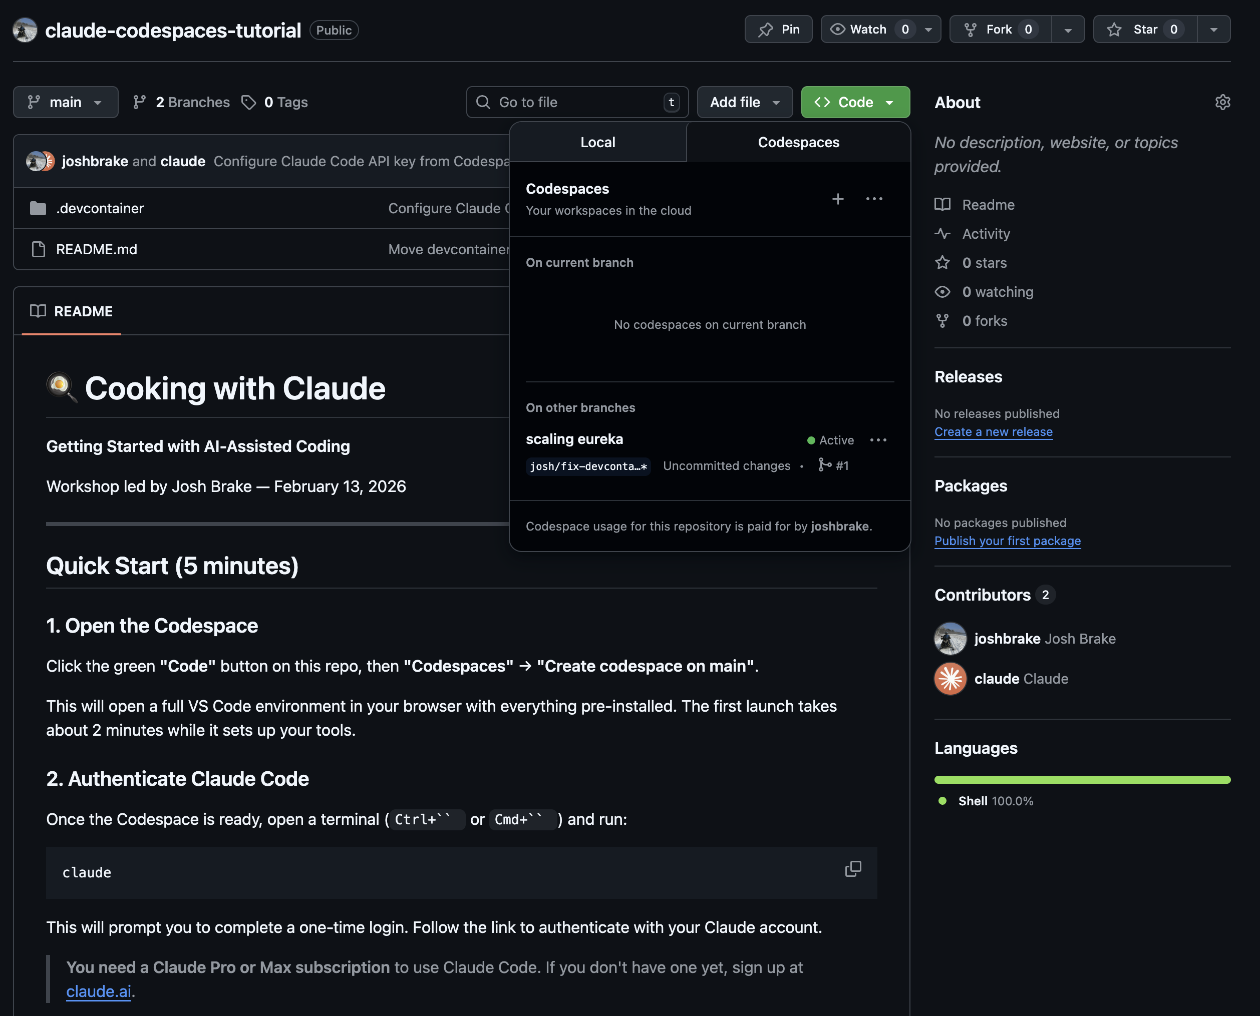
Task: Open claude's profile from the commit author
Action: (183, 161)
